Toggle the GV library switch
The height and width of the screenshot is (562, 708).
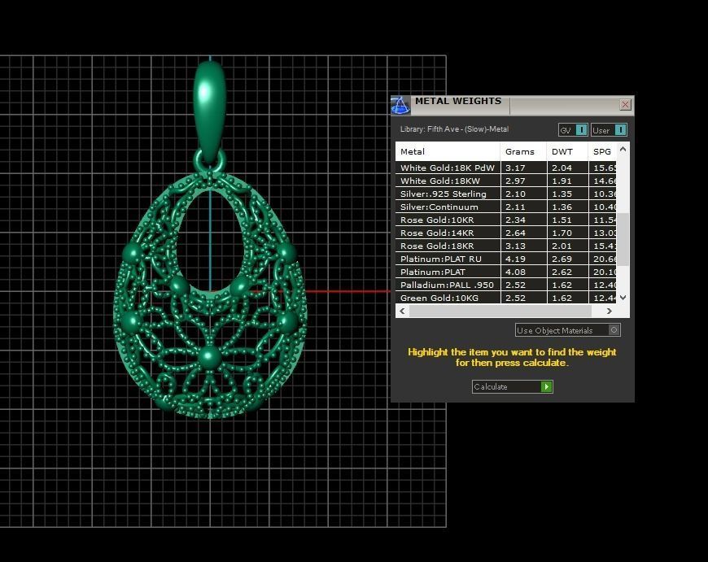tap(573, 130)
